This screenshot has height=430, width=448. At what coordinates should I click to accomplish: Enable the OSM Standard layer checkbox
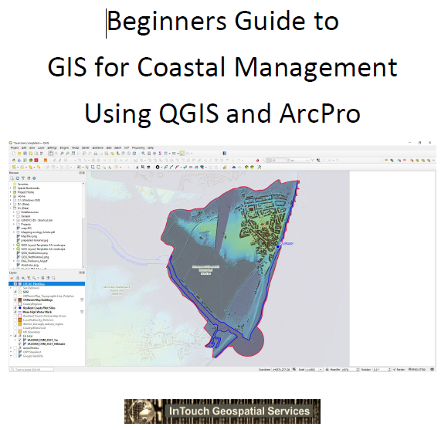coord(15,352)
